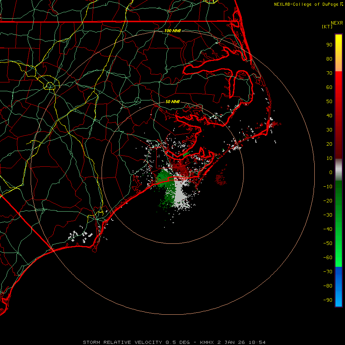
Task: Click the -10 scale value
Action: click(x=328, y=187)
